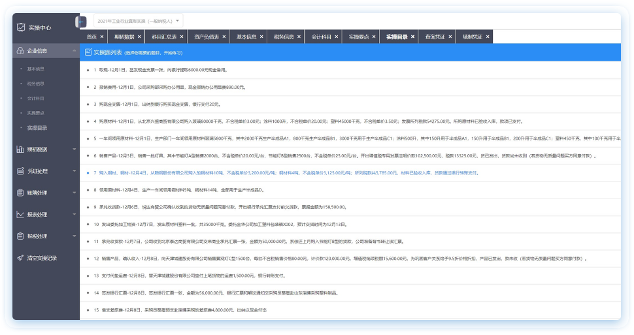Image resolution: width=634 pixels, height=335 pixels.
Task: Close the 首页 tab
Action: tap(102, 37)
